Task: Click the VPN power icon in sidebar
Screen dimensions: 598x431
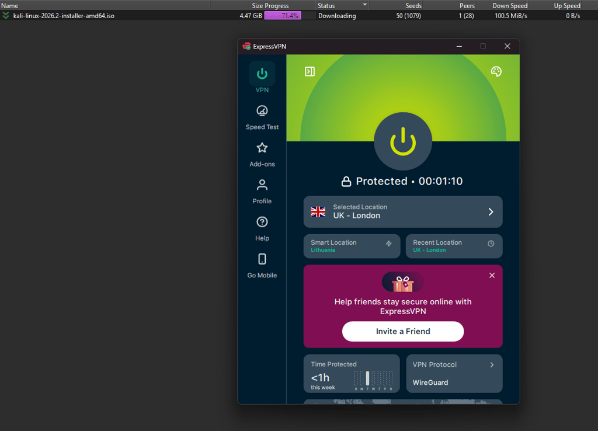Action: [x=262, y=74]
